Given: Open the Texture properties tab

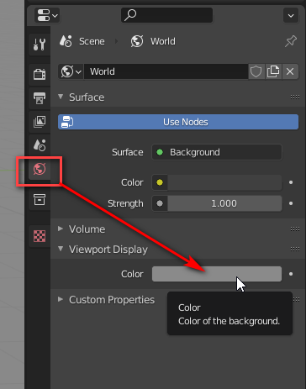Looking at the screenshot, I should click(40, 236).
